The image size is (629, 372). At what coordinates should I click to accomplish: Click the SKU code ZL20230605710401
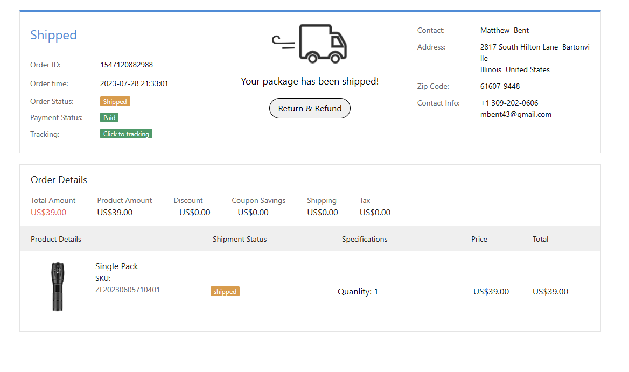[x=128, y=290]
